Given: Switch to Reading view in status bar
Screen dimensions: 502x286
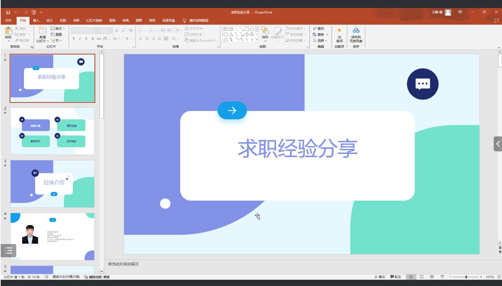Looking at the screenshot, I should 432,277.
